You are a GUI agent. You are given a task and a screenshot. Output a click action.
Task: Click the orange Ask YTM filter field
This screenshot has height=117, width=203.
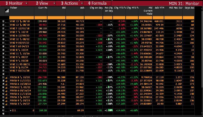(x=158, y=18)
